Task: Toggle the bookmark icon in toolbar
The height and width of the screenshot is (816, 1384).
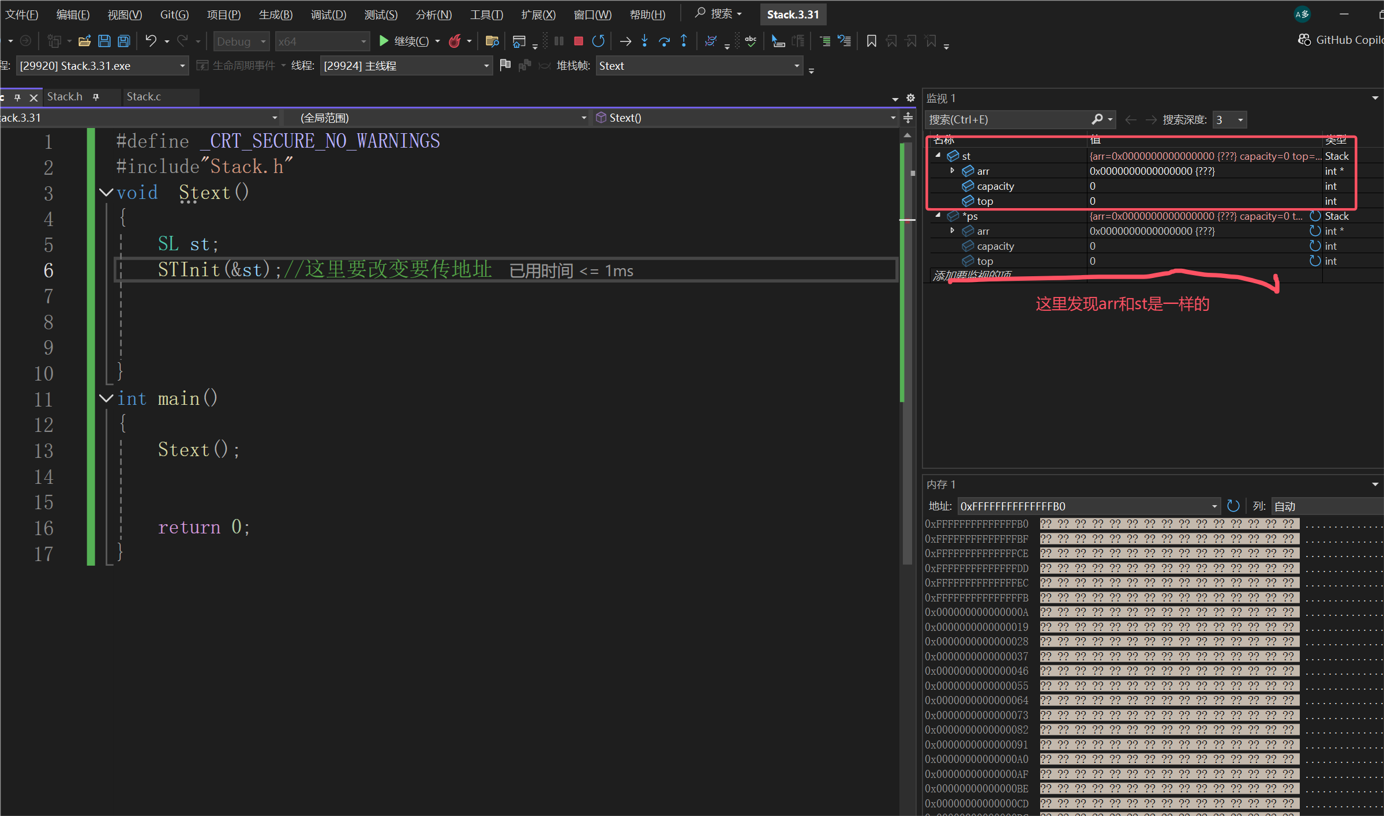Action: click(871, 41)
